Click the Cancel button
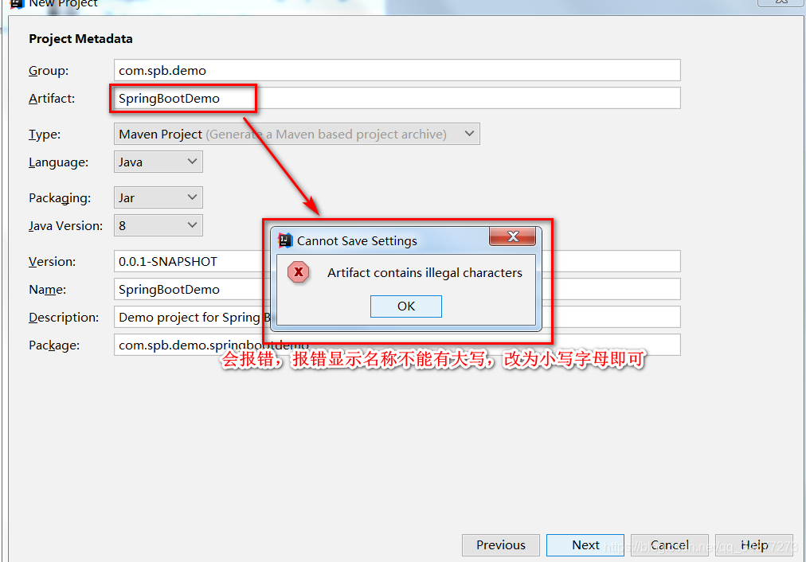The height and width of the screenshot is (562, 806). tap(669, 545)
